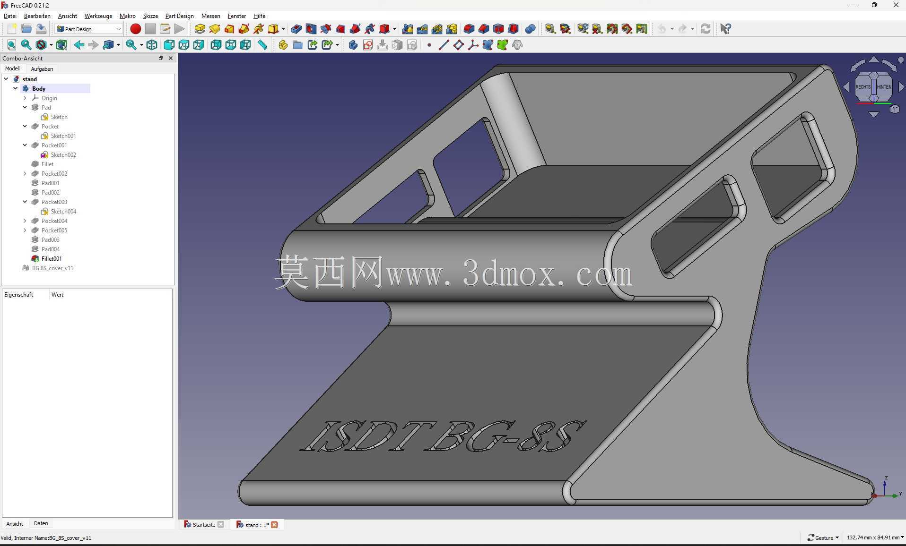
Task: Choose the Thickness tool icon
Action: [x=513, y=29]
